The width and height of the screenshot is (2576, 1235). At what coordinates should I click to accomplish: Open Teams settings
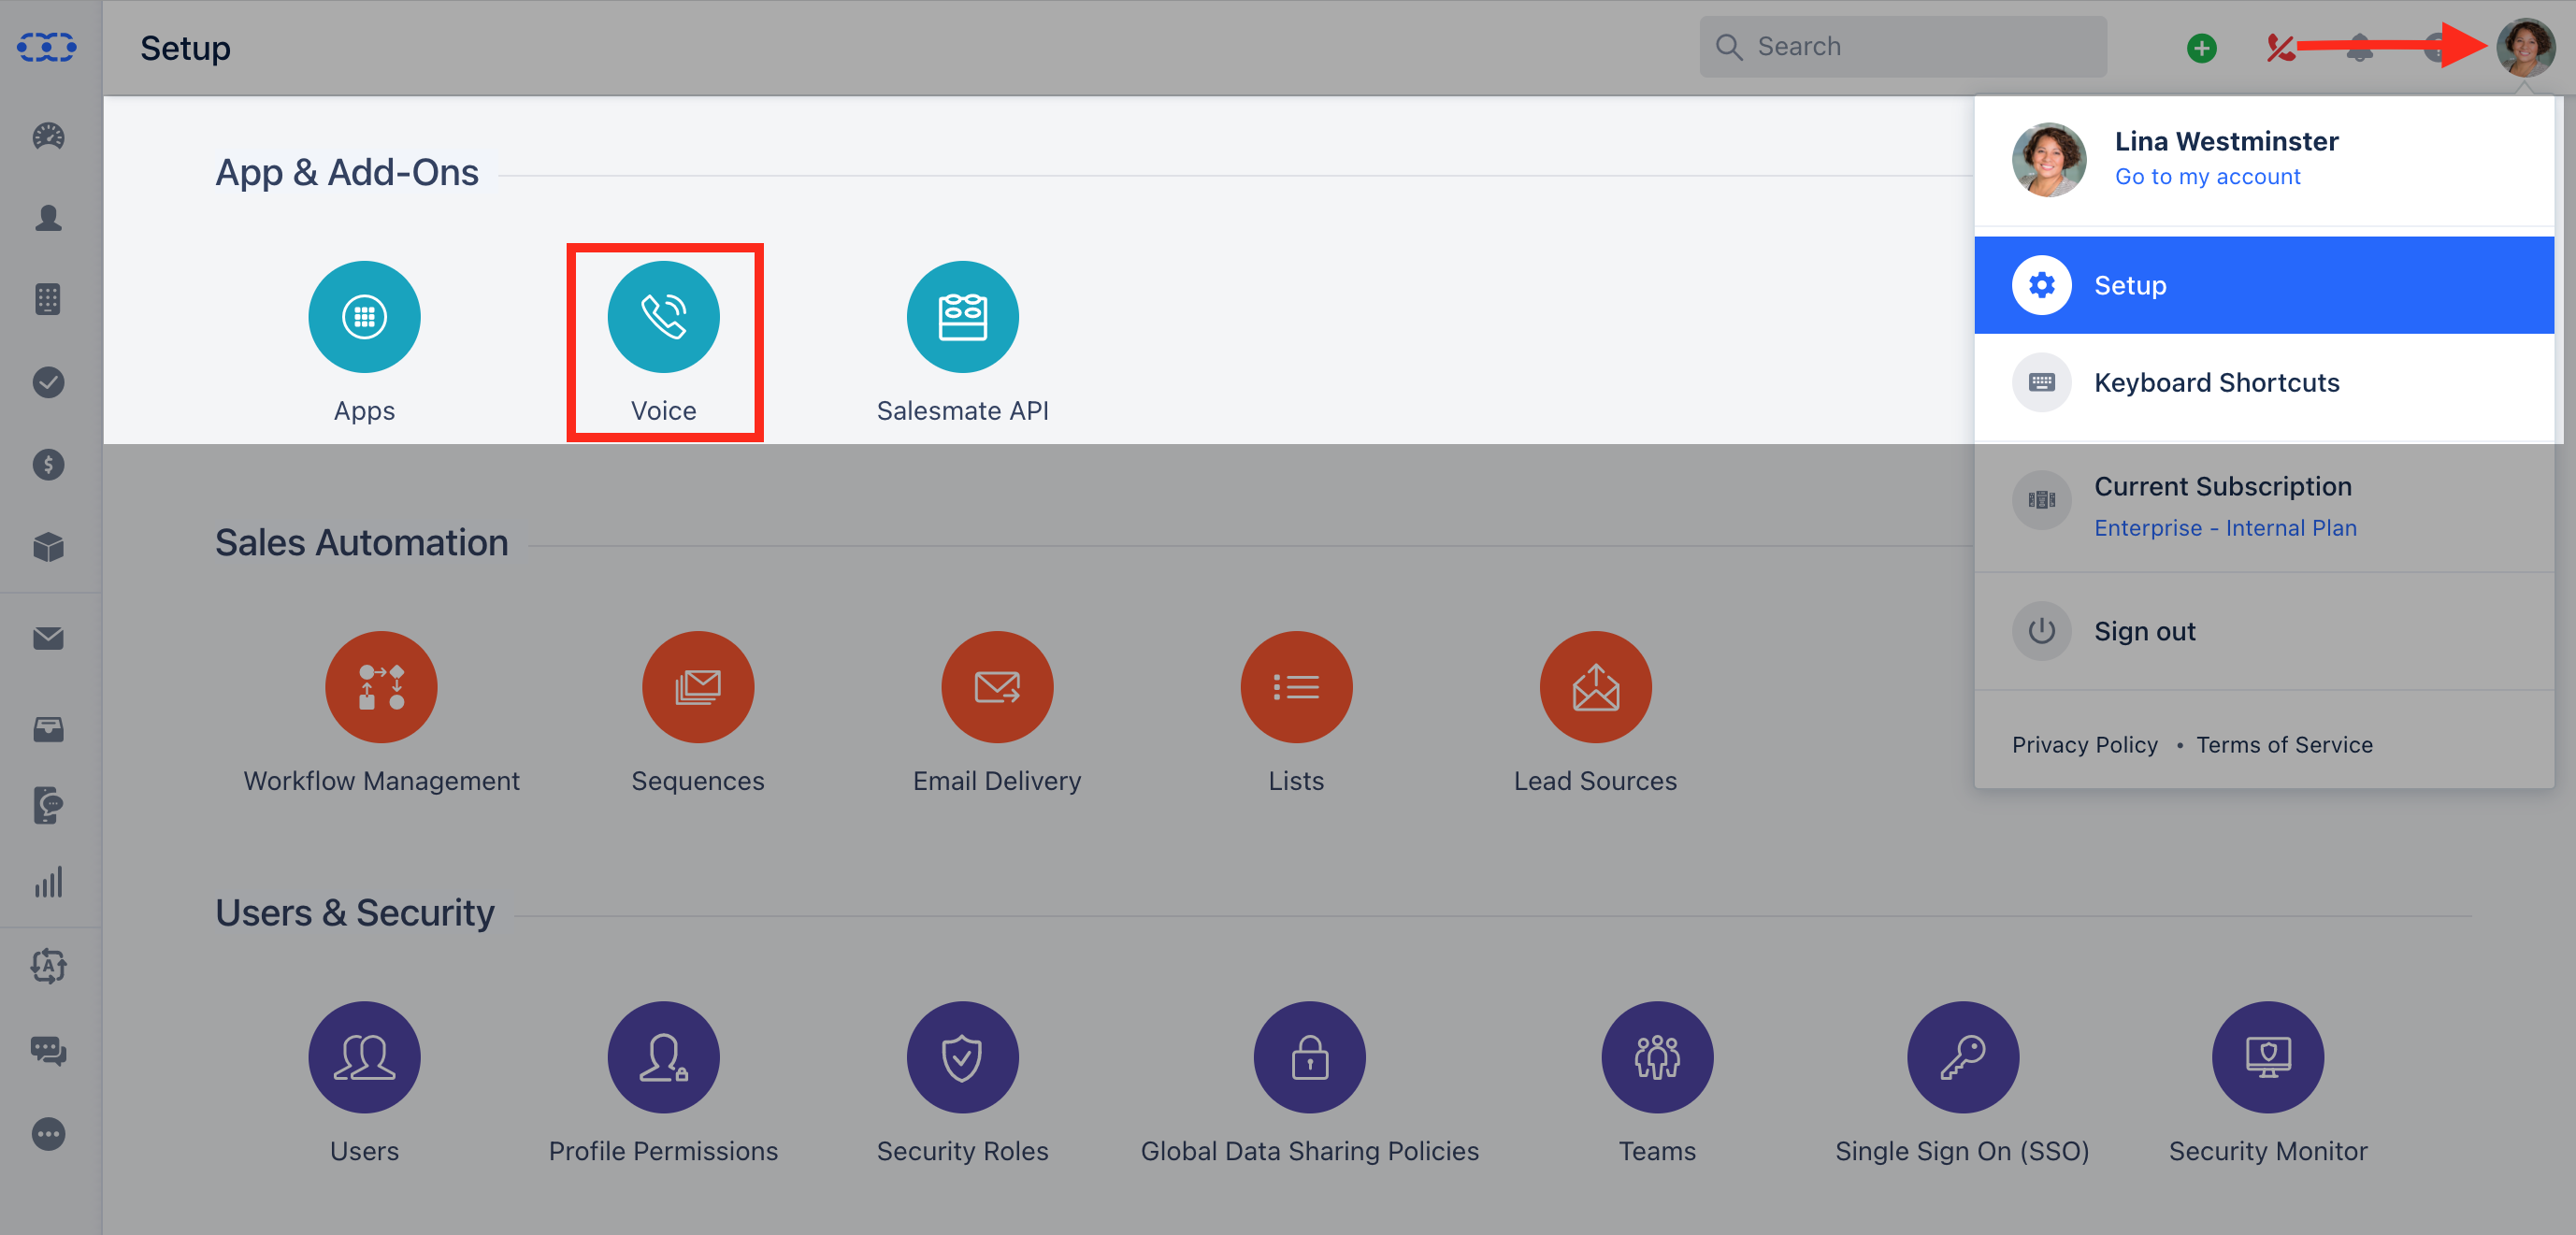pos(1657,1057)
